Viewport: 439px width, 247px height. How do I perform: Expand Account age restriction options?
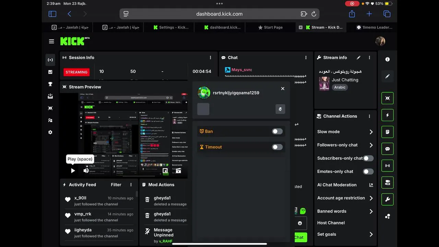[371, 198]
